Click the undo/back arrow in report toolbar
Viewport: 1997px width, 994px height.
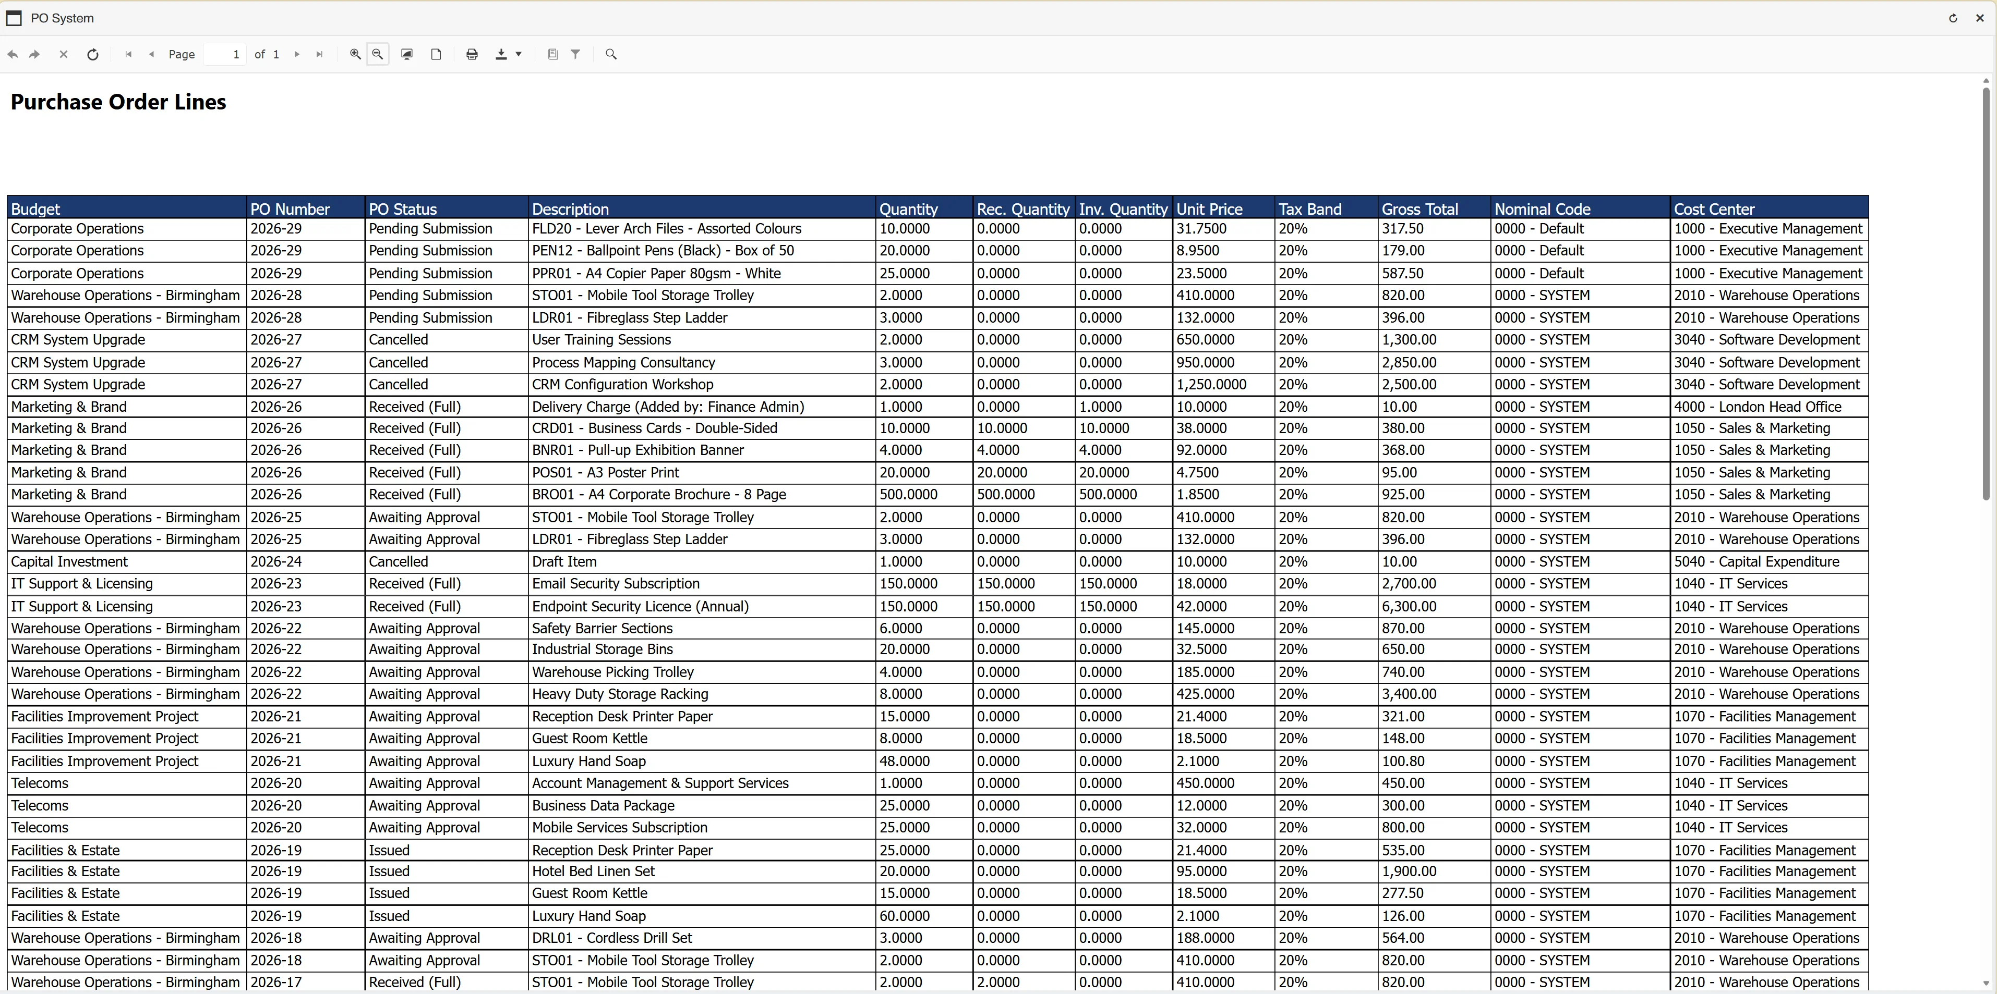[13, 54]
